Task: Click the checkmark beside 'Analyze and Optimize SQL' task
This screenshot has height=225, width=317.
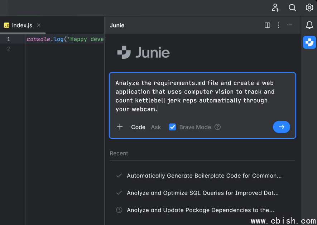Action: pos(119,193)
